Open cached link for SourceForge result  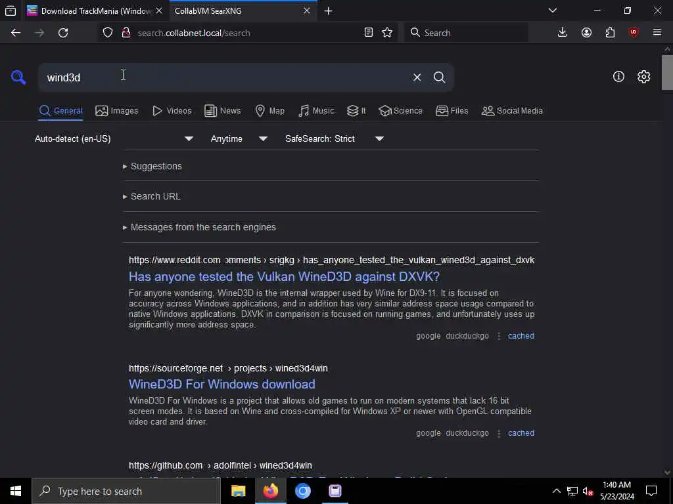pos(521,433)
